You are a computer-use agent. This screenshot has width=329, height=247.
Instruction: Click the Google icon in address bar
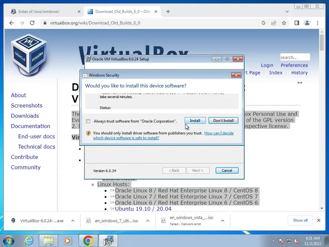coord(263,23)
